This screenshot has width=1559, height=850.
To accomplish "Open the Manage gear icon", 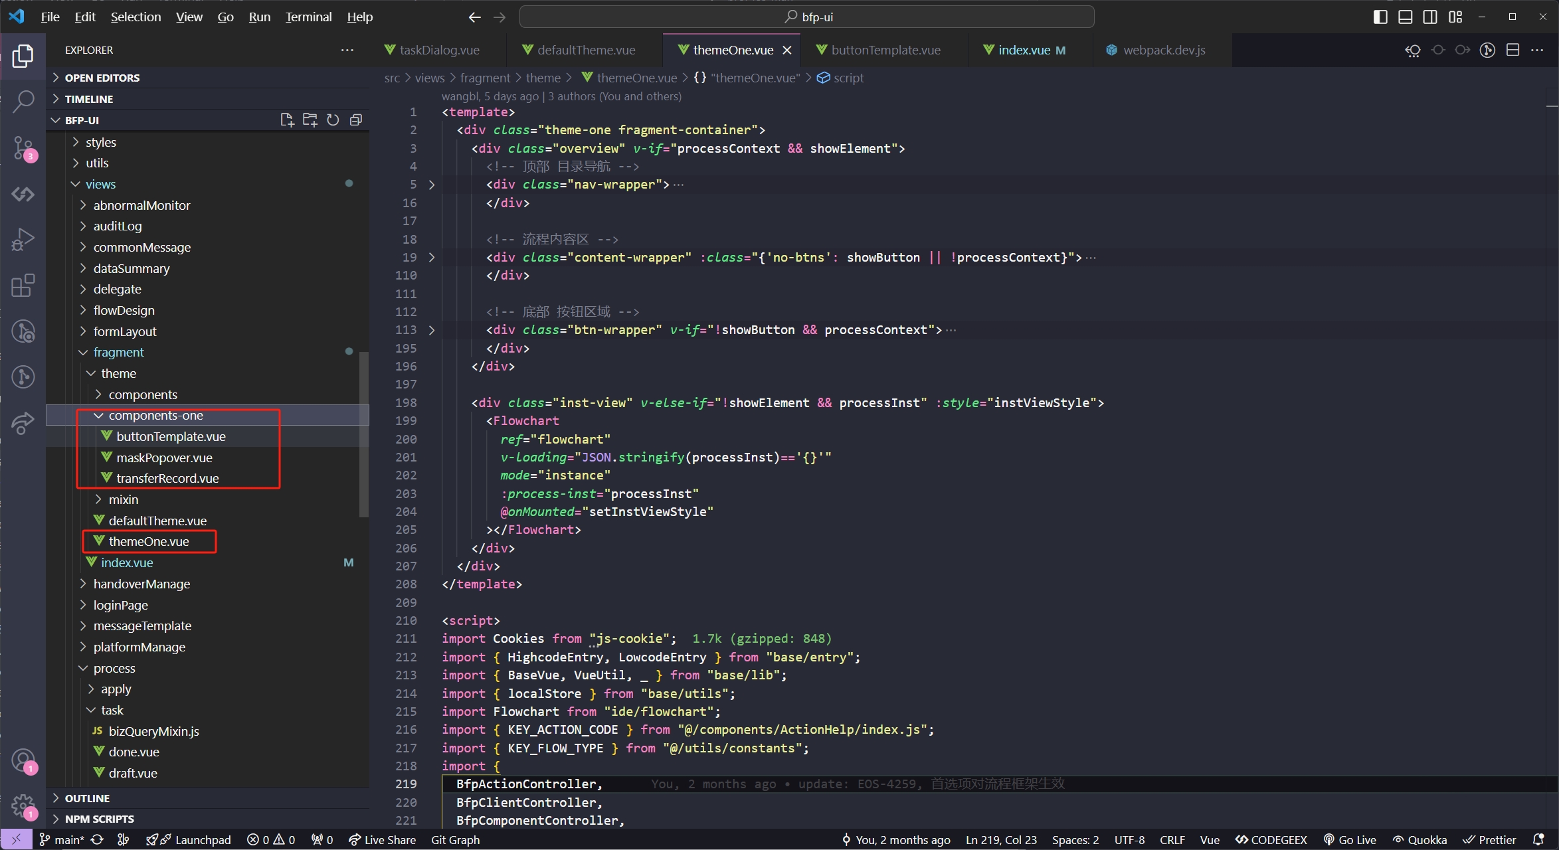I will coord(23,806).
